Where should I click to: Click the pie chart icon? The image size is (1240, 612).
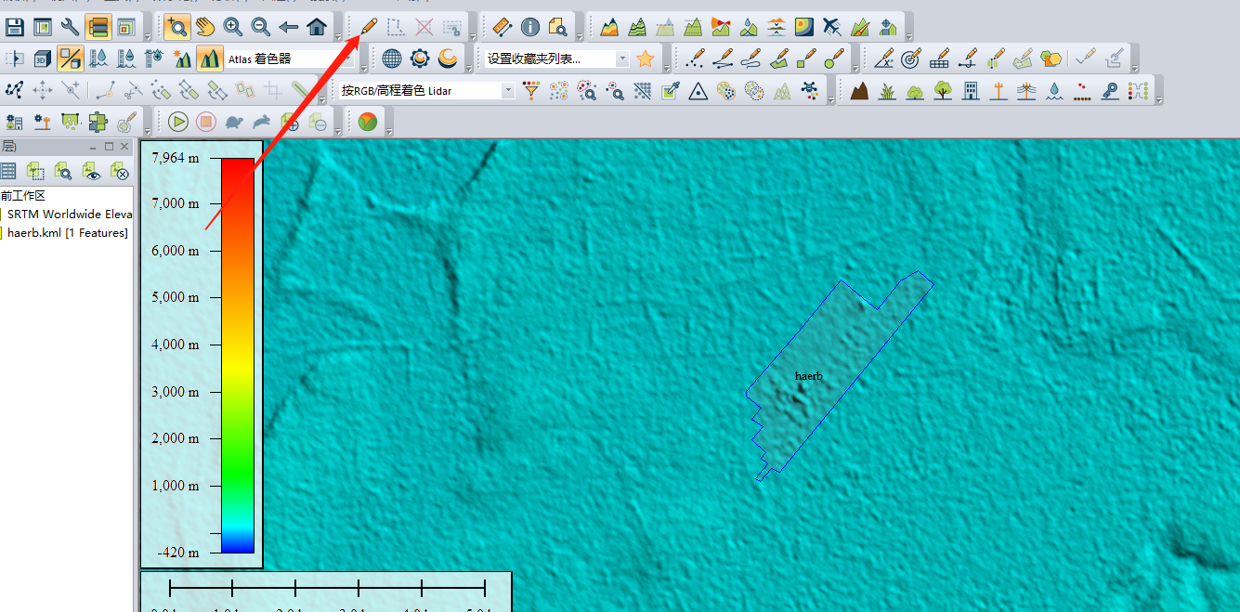pos(368,122)
